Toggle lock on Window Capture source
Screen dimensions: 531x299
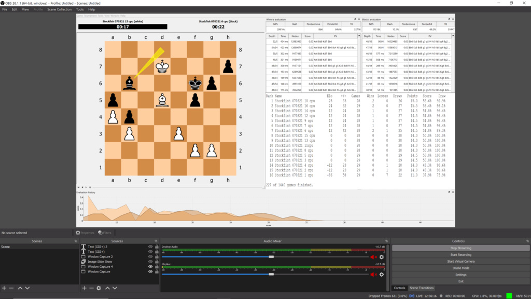(x=157, y=271)
